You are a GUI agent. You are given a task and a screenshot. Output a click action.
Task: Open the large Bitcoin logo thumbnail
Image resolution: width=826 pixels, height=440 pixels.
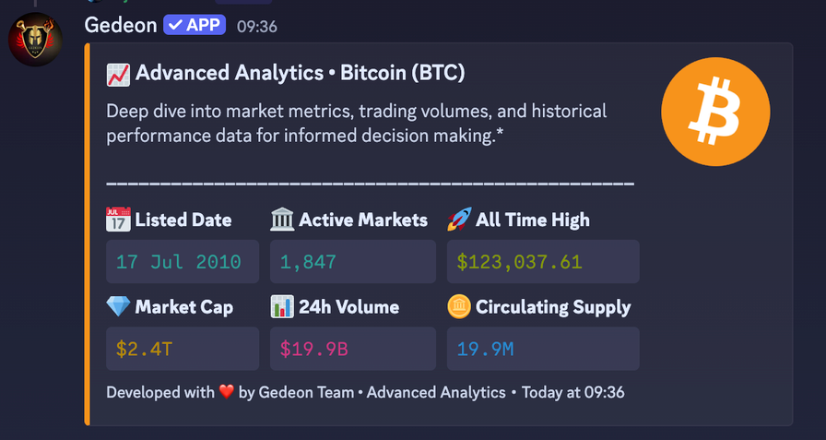715,112
